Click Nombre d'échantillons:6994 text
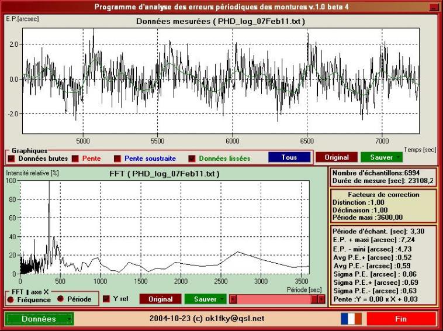443x331 pixels. point(376,173)
